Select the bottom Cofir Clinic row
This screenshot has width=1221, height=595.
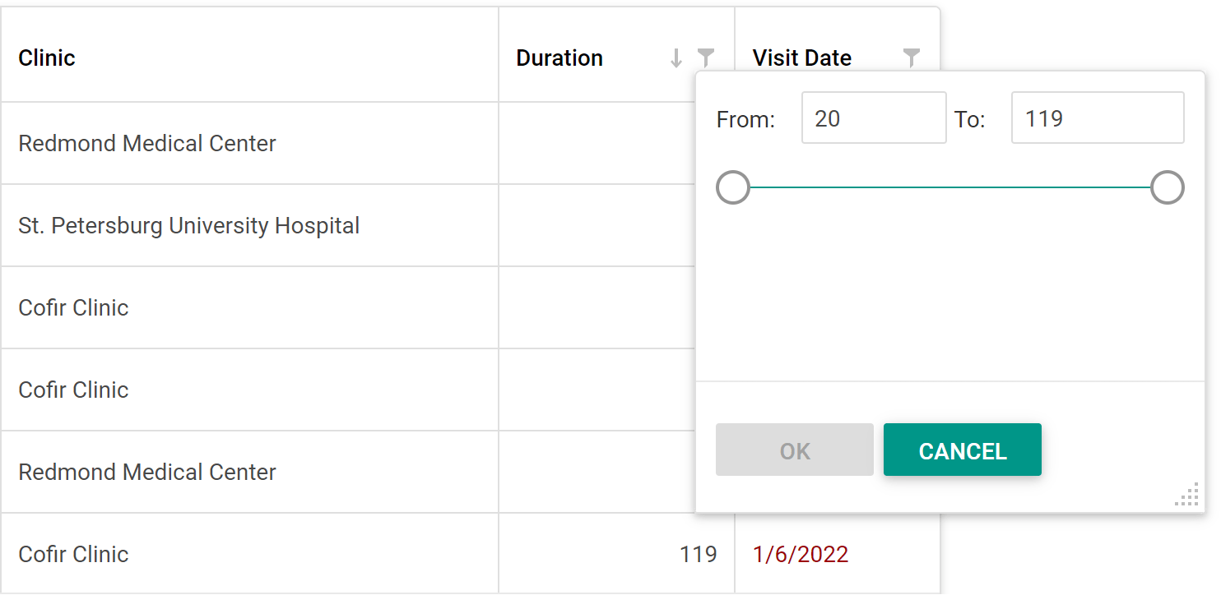point(74,555)
